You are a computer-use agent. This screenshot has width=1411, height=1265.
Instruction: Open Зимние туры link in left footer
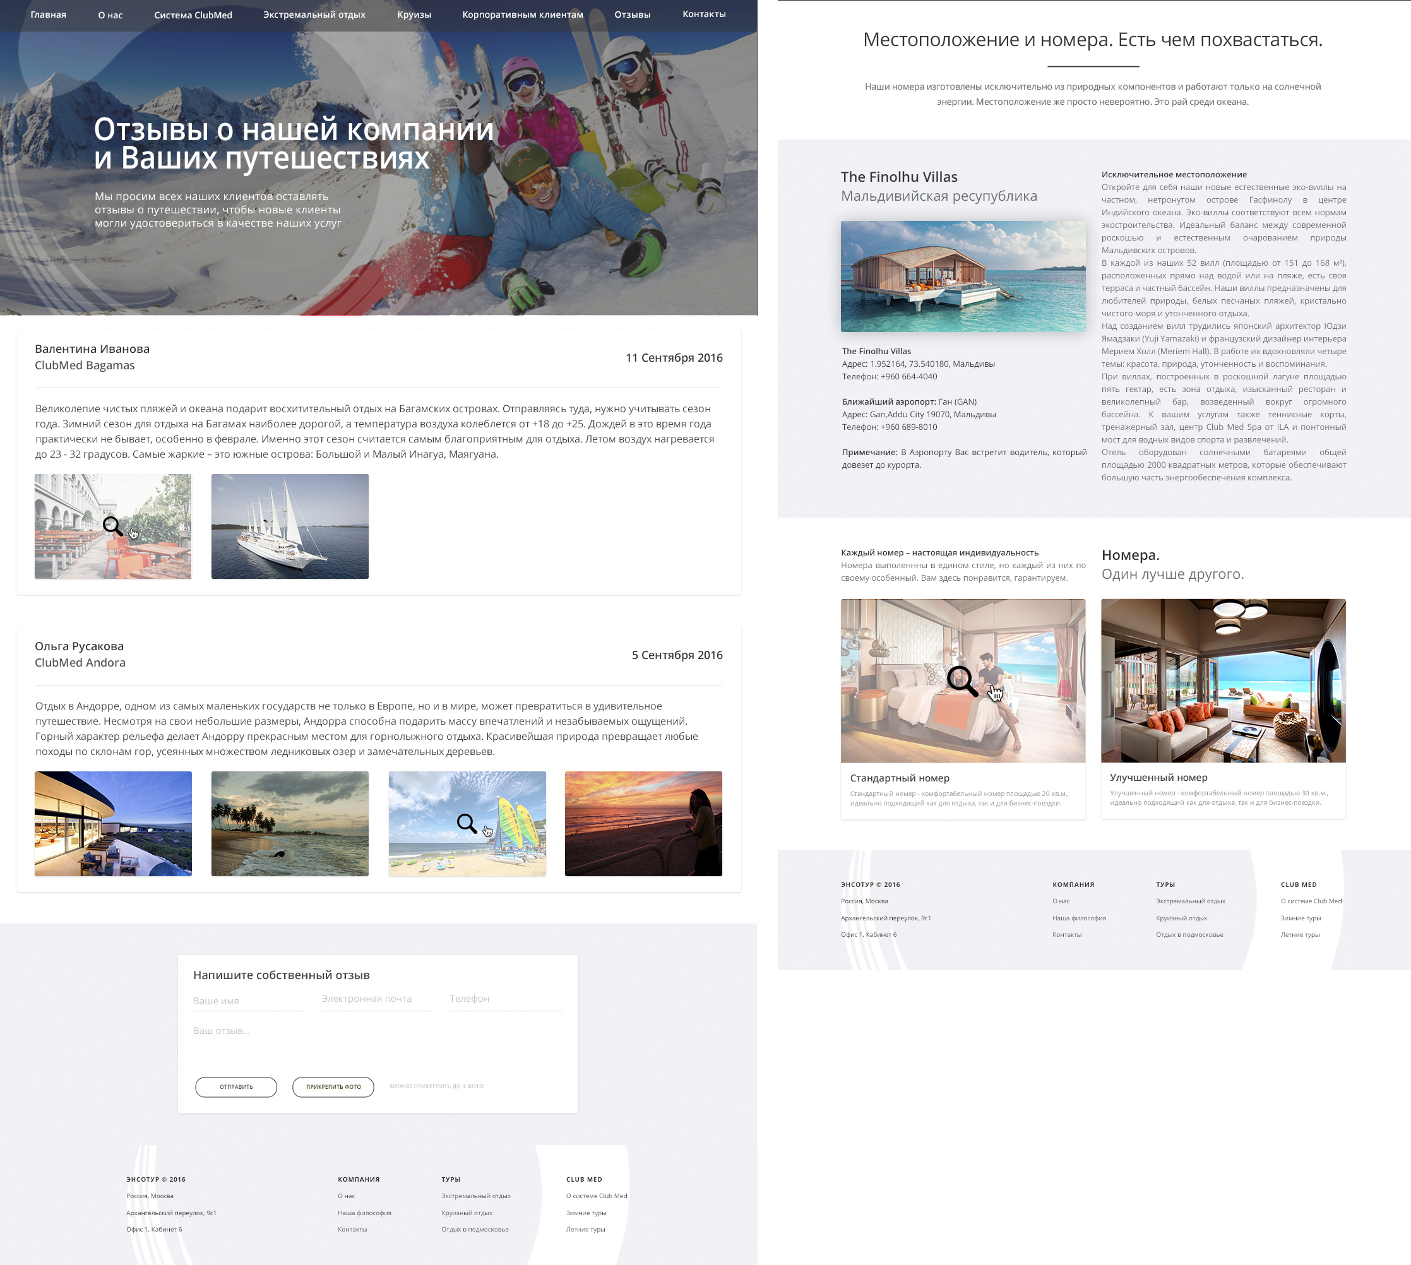coord(586,1213)
